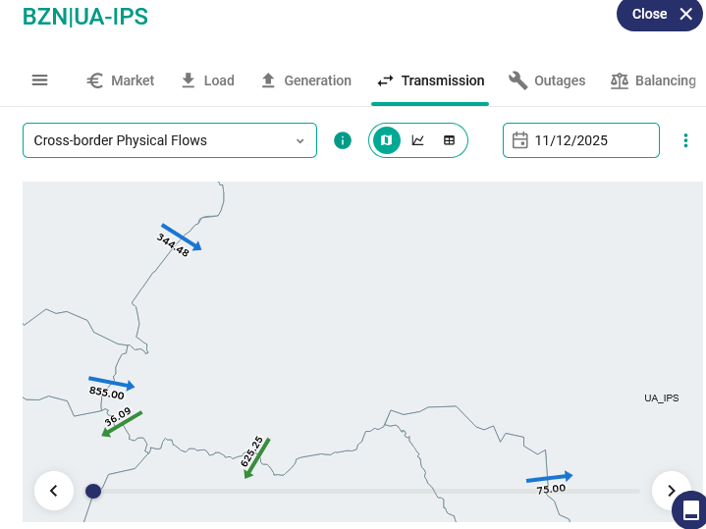Viewport: 706px width, 529px height.
Task: Switch to table view toggle
Action: 450,140
